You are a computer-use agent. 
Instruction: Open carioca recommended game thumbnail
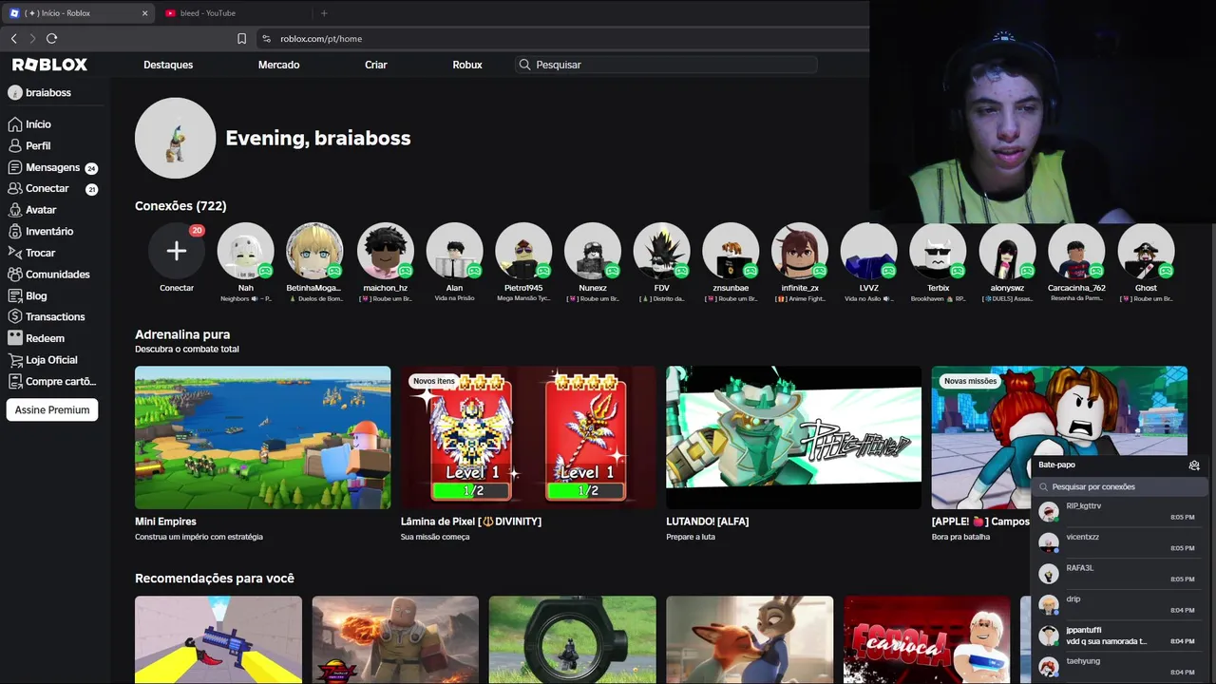(x=926, y=639)
